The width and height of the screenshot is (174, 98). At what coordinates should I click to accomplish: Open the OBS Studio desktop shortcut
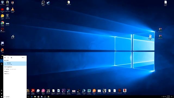coord(43,3)
